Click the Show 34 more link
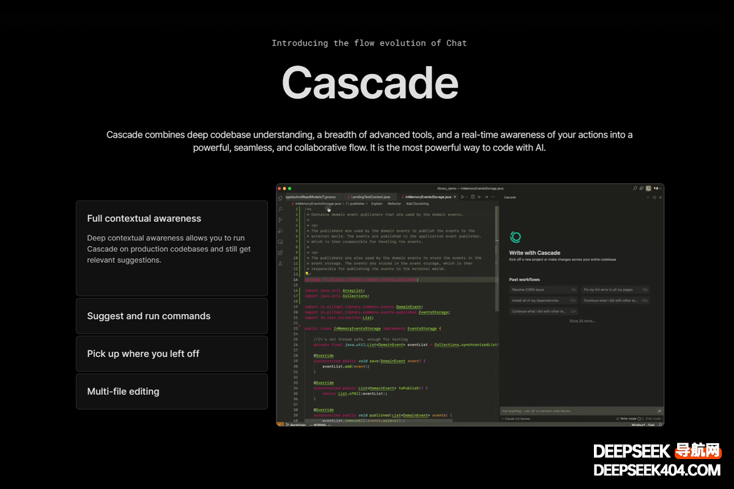 (x=582, y=320)
